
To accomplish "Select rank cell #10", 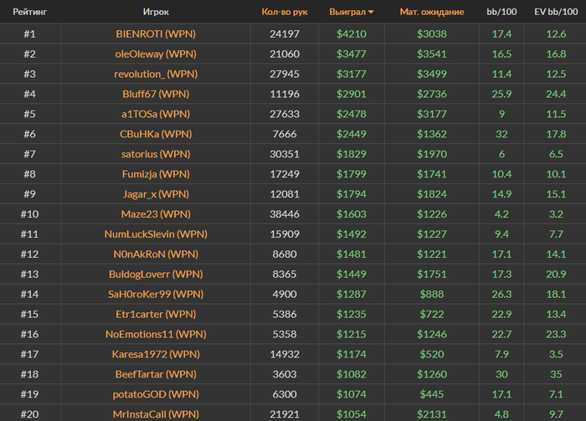I will (x=30, y=214).
